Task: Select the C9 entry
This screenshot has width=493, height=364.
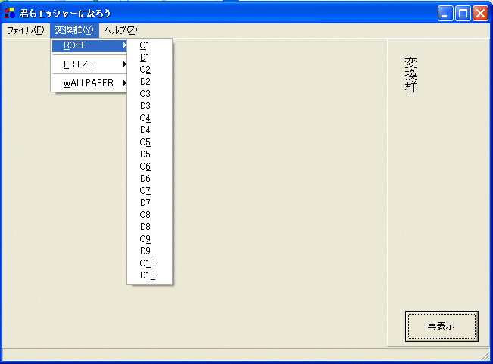Action: click(x=150, y=239)
